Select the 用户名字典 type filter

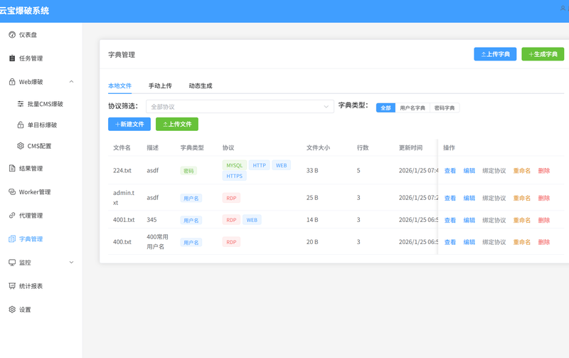click(413, 108)
